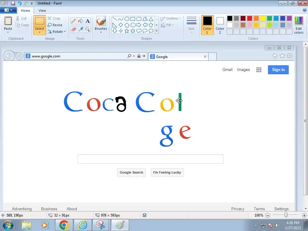Select the Pencil tool
The width and height of the screenshot is (308, 231).
click(x=73, y=21)
